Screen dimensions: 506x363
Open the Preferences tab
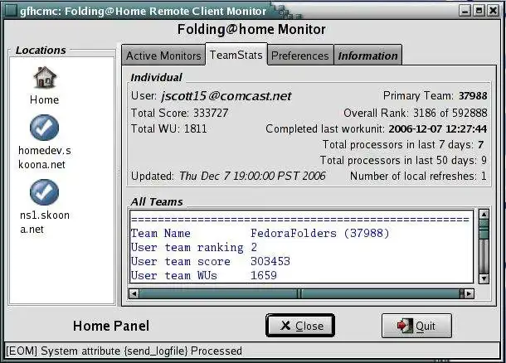click(x=300, y=56)
